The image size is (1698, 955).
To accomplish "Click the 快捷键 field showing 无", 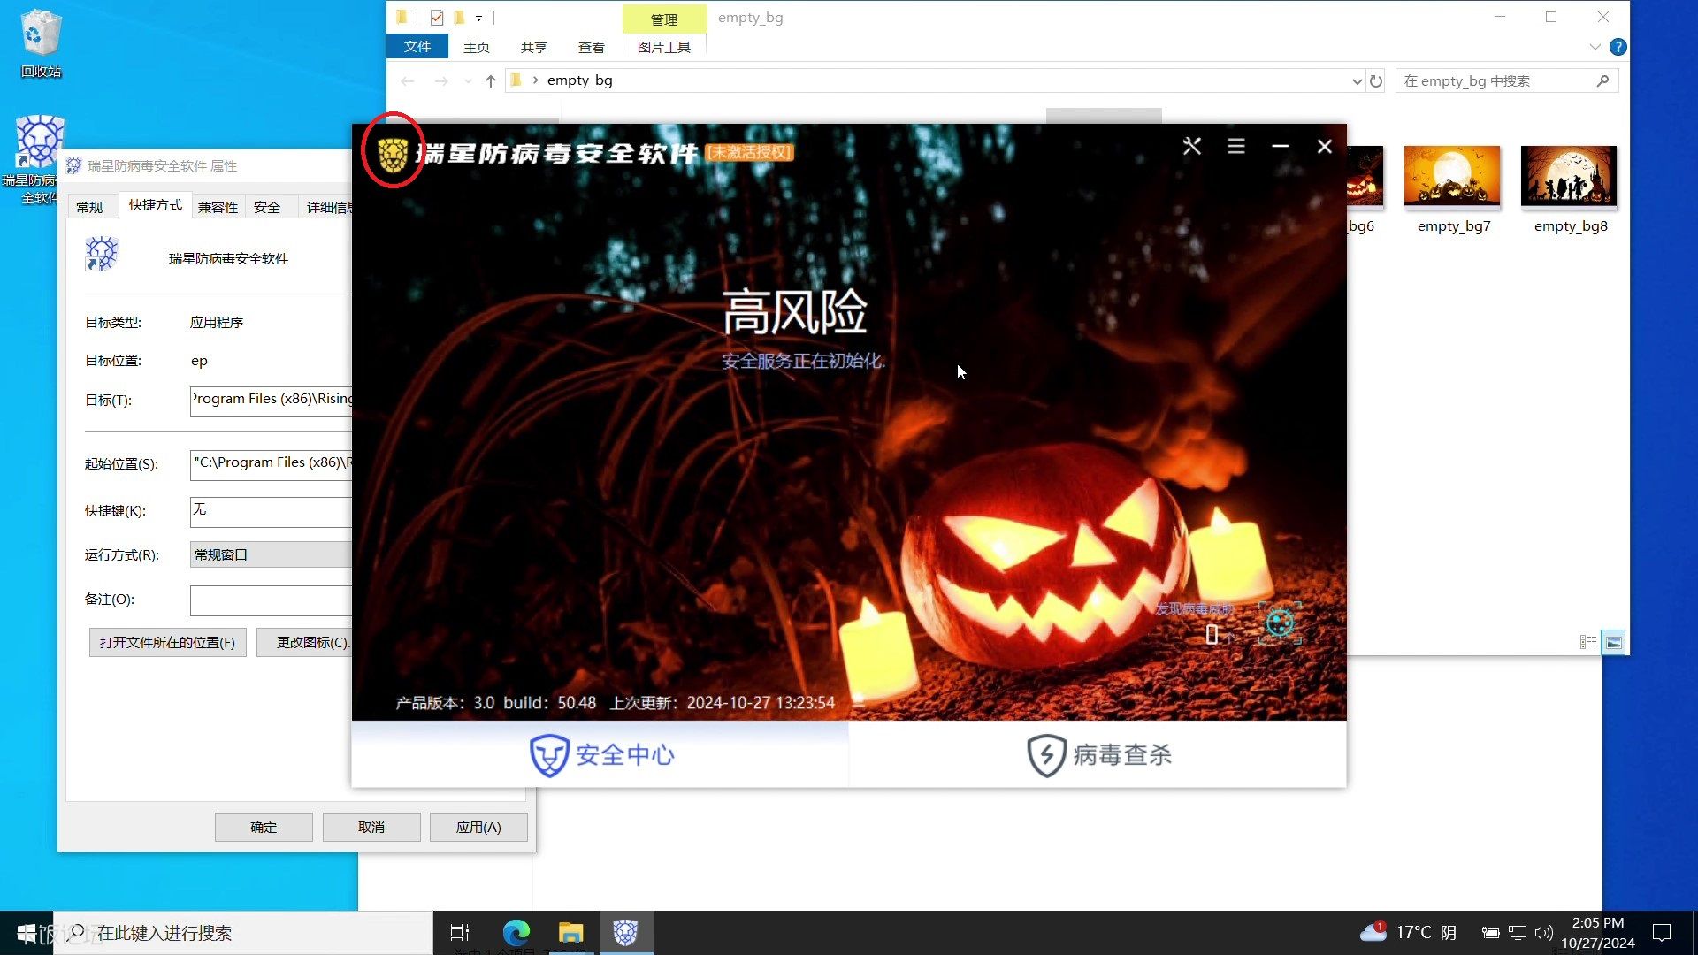I will click(x=272, y=510).
